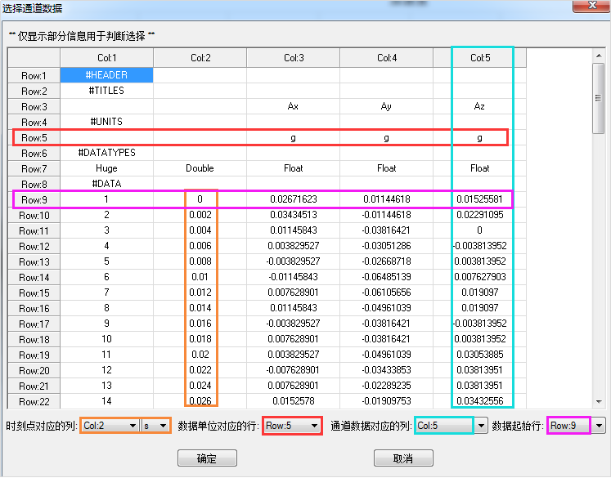This screenshot has width=611, height=478.
Task: Click the 0.007627903 cell
Action: [479, 277]
